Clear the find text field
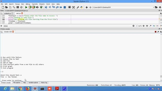 coord(133,26)
